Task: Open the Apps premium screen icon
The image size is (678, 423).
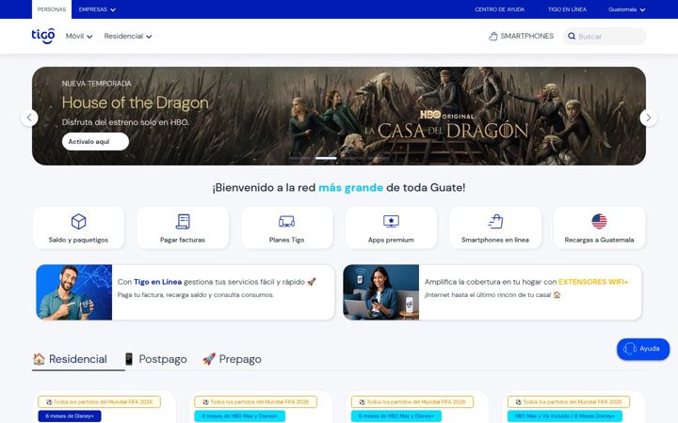Action: 391,222
